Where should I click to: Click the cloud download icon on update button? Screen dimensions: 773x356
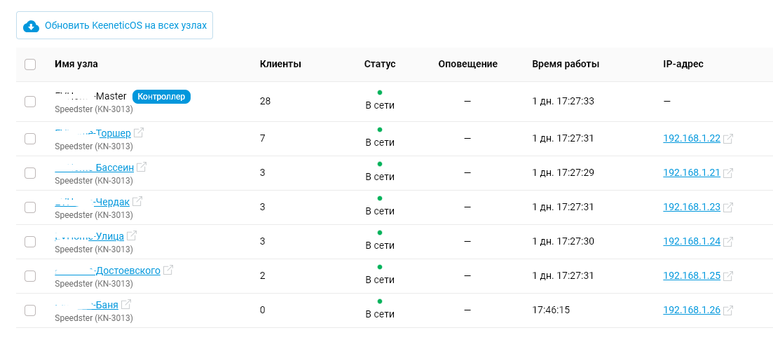[31, 26]
